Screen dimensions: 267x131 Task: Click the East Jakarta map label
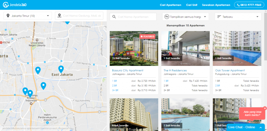coord(62,74)
